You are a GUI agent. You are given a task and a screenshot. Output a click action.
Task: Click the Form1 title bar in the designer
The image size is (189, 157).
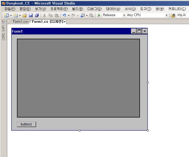71,31
